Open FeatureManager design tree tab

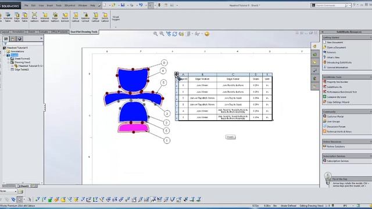tap(6, 39)
